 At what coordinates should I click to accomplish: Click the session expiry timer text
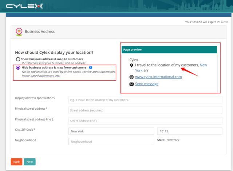pos(206,22)
